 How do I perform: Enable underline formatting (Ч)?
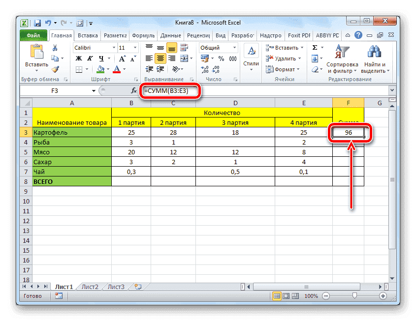click(100, 58)
